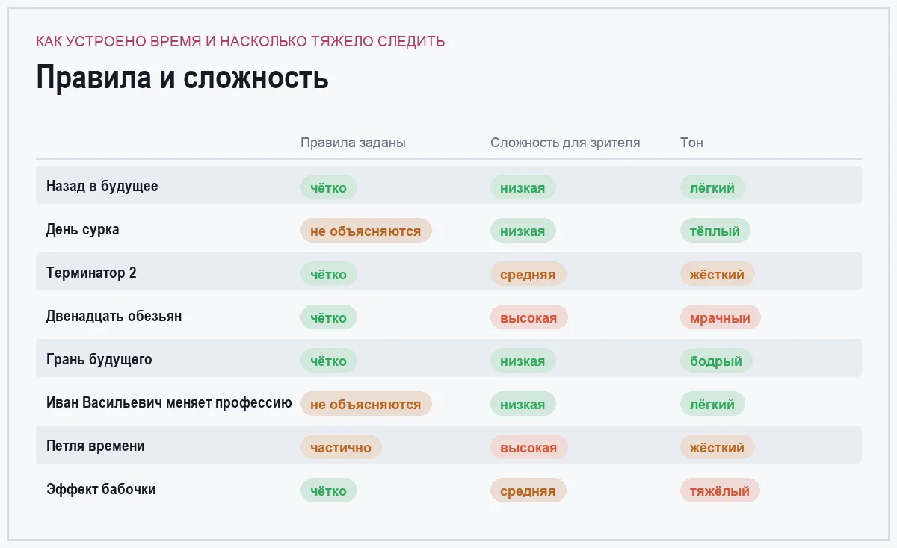Click the heading 'Правила и сложность'

pyautogui.click(x=182, y=78)
